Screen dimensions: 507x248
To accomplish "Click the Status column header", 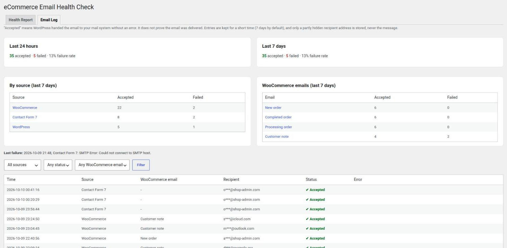I will coord(311,179).
